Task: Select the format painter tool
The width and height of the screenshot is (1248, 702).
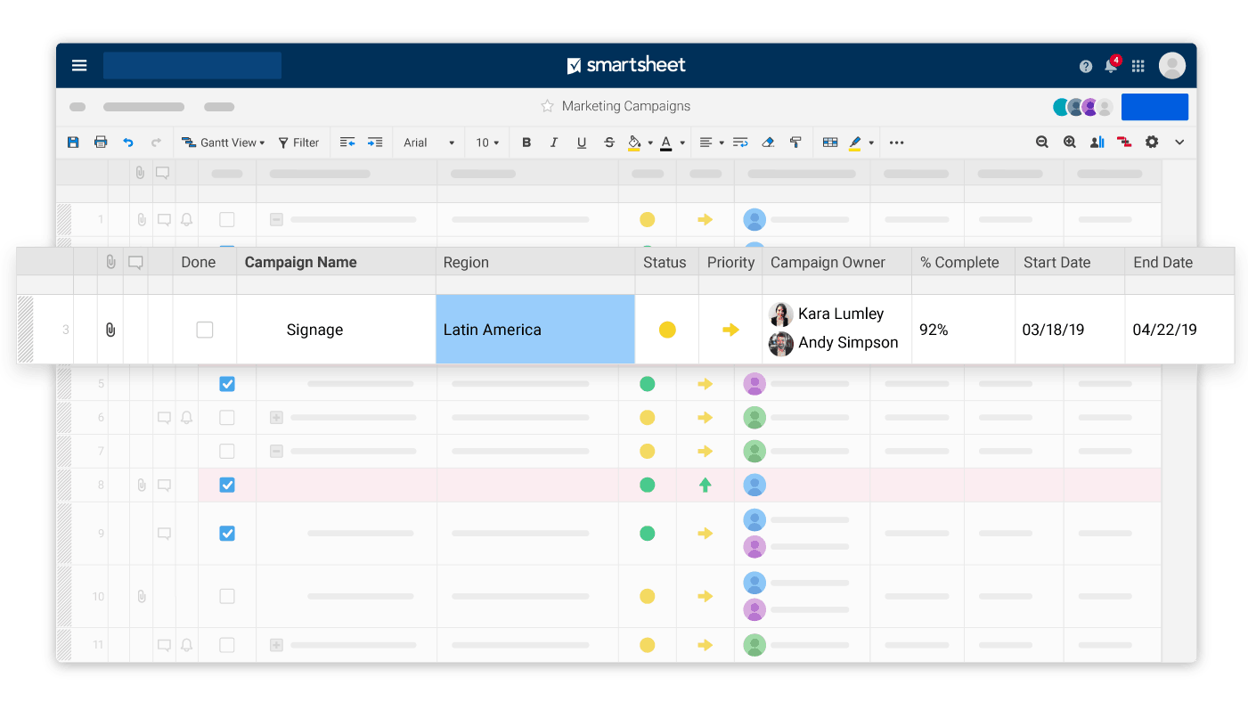Action: tap(795, 143)
